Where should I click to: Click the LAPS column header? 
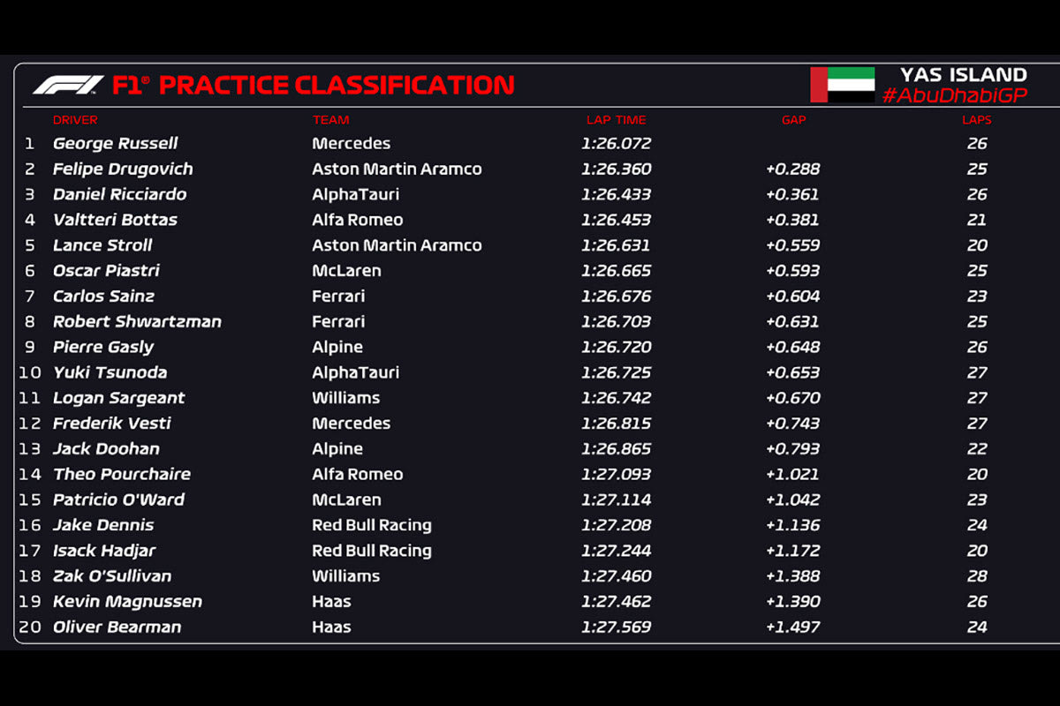tap(976, 120)
